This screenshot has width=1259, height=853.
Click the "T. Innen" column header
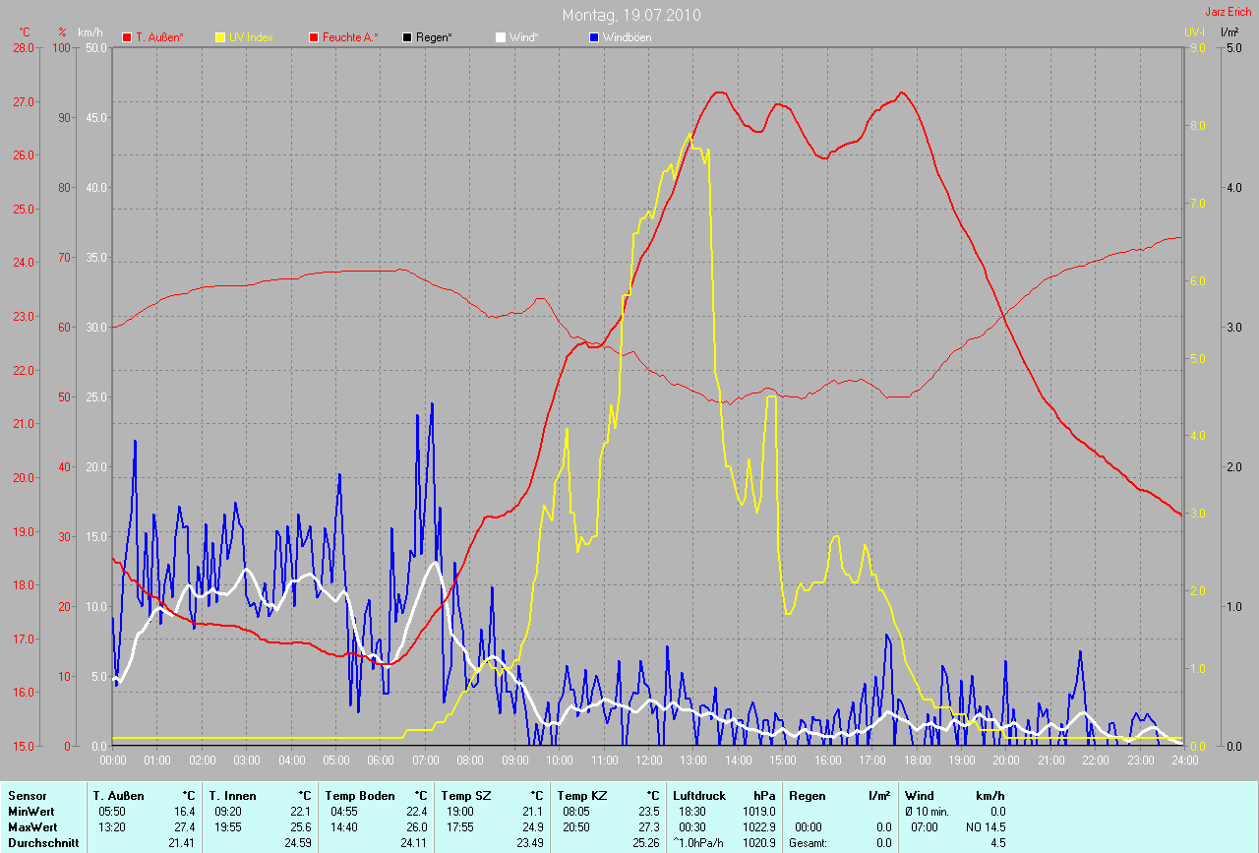pos(232,795)
